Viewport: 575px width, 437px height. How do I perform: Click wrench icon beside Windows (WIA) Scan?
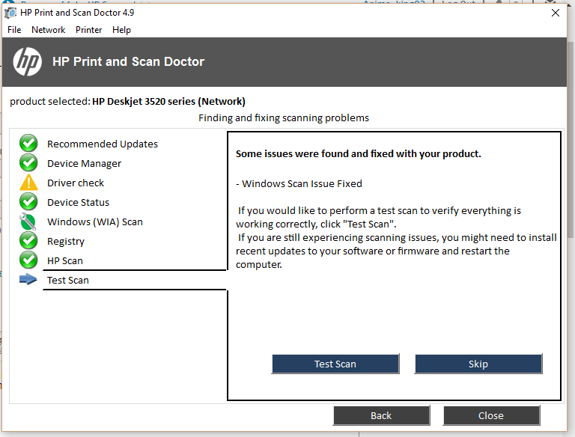click(x=28, y=221)
